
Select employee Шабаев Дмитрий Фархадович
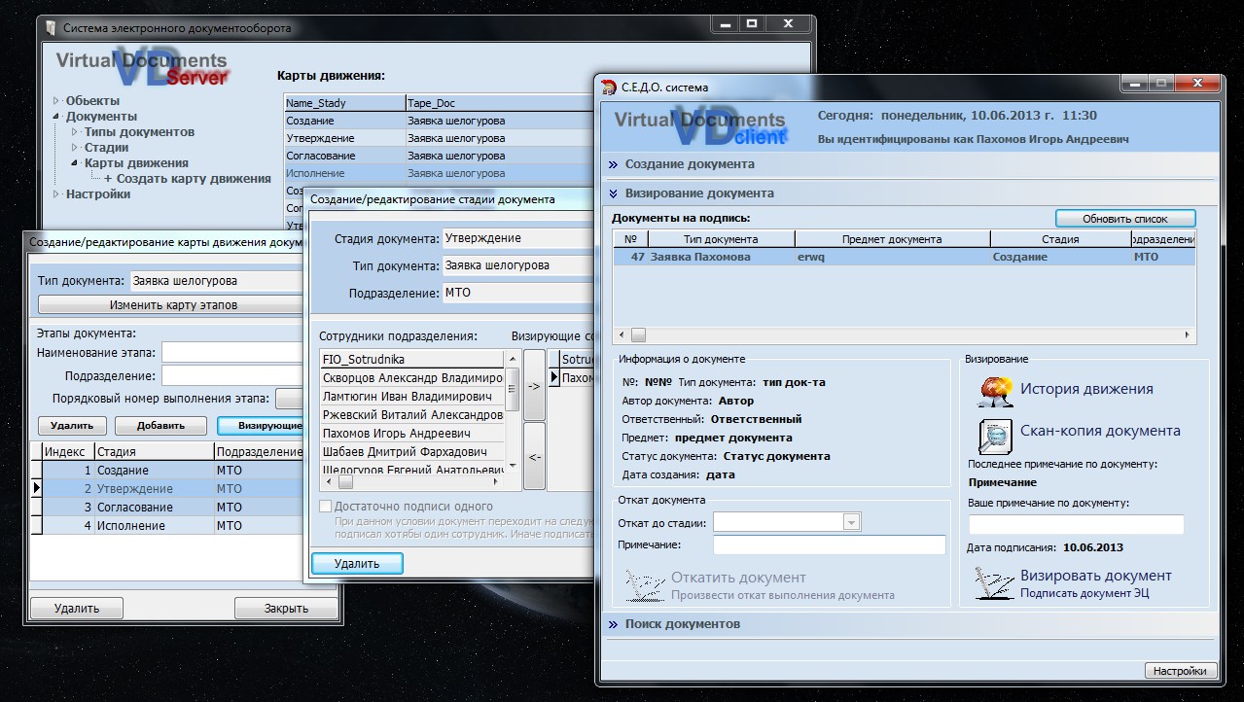click(412, 452)
